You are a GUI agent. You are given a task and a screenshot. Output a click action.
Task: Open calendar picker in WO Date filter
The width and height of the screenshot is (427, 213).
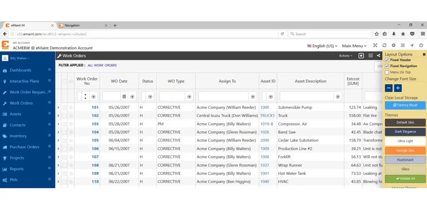pyautogui.click(x=124, y=97)
